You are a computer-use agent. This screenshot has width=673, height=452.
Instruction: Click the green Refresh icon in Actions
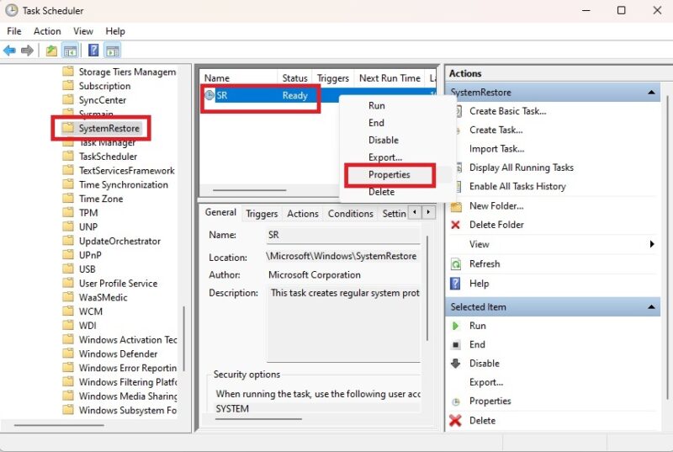pos(456,263)
